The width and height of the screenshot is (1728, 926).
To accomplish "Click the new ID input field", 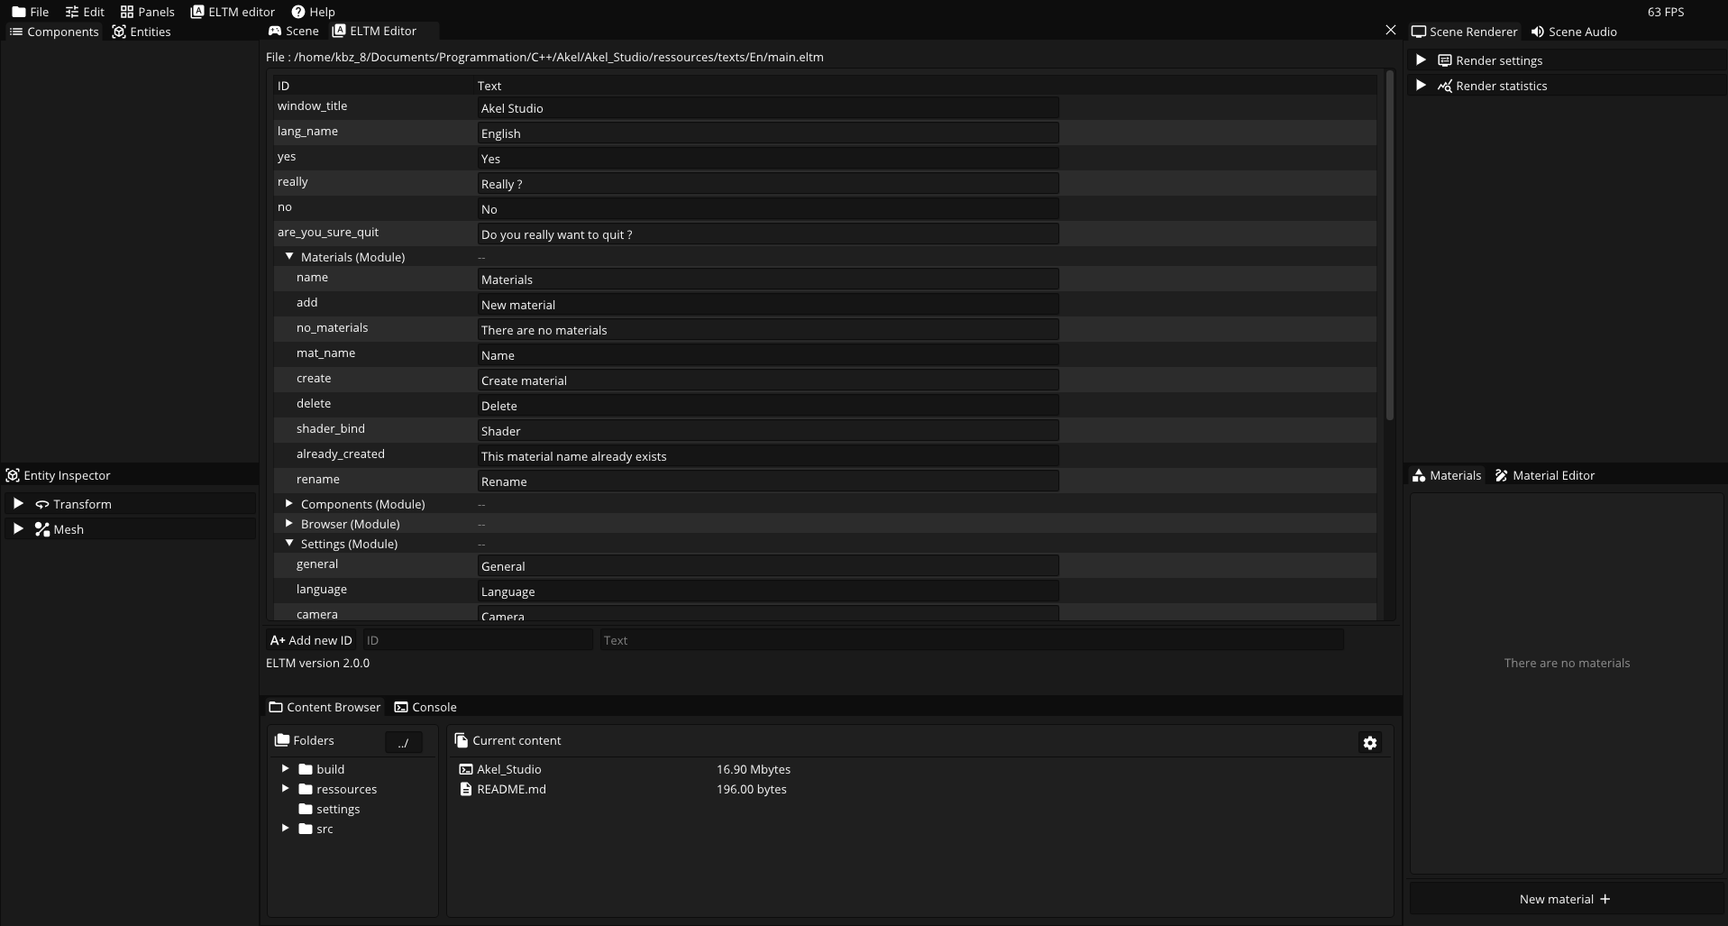I will pos(478,640).
